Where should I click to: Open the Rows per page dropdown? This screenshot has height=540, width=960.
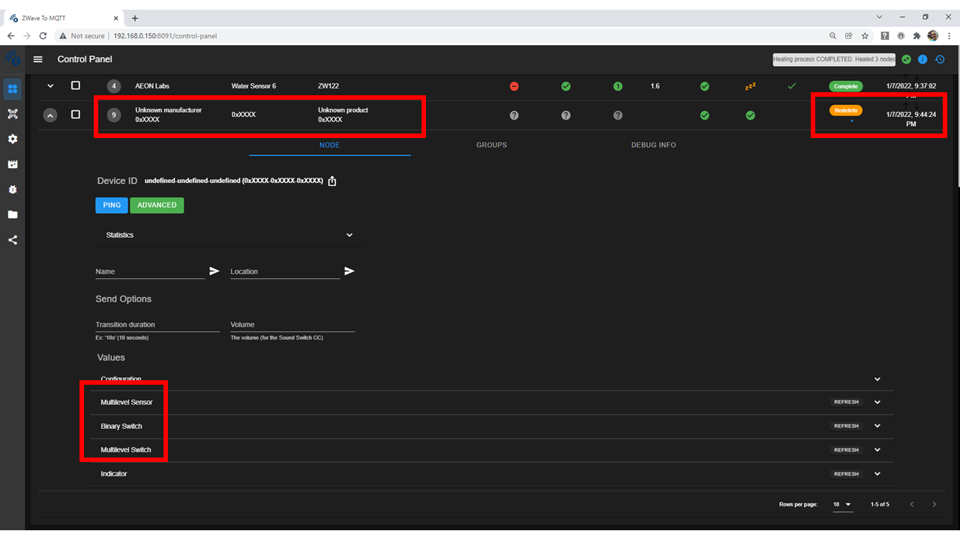[x=842, y=505]
